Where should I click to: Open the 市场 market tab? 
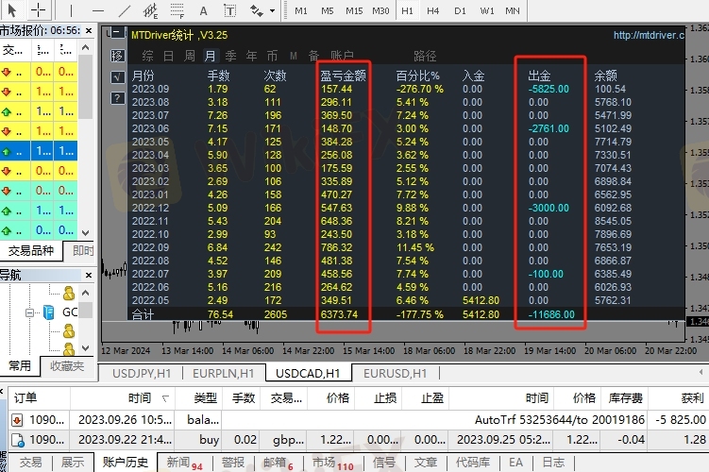click(333, 463)
